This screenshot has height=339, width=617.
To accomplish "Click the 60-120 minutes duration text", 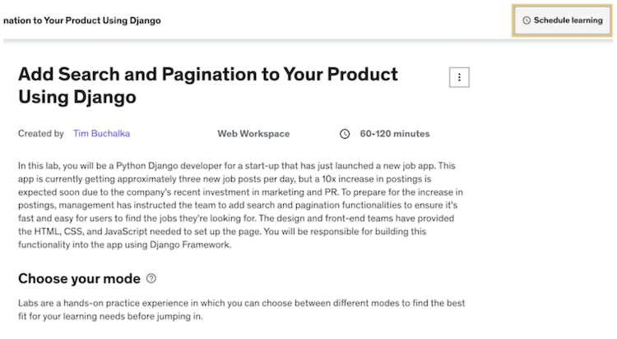I will (x=395, y=134).
